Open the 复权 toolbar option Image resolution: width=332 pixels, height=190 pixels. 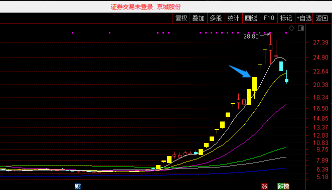pos(182,18)
